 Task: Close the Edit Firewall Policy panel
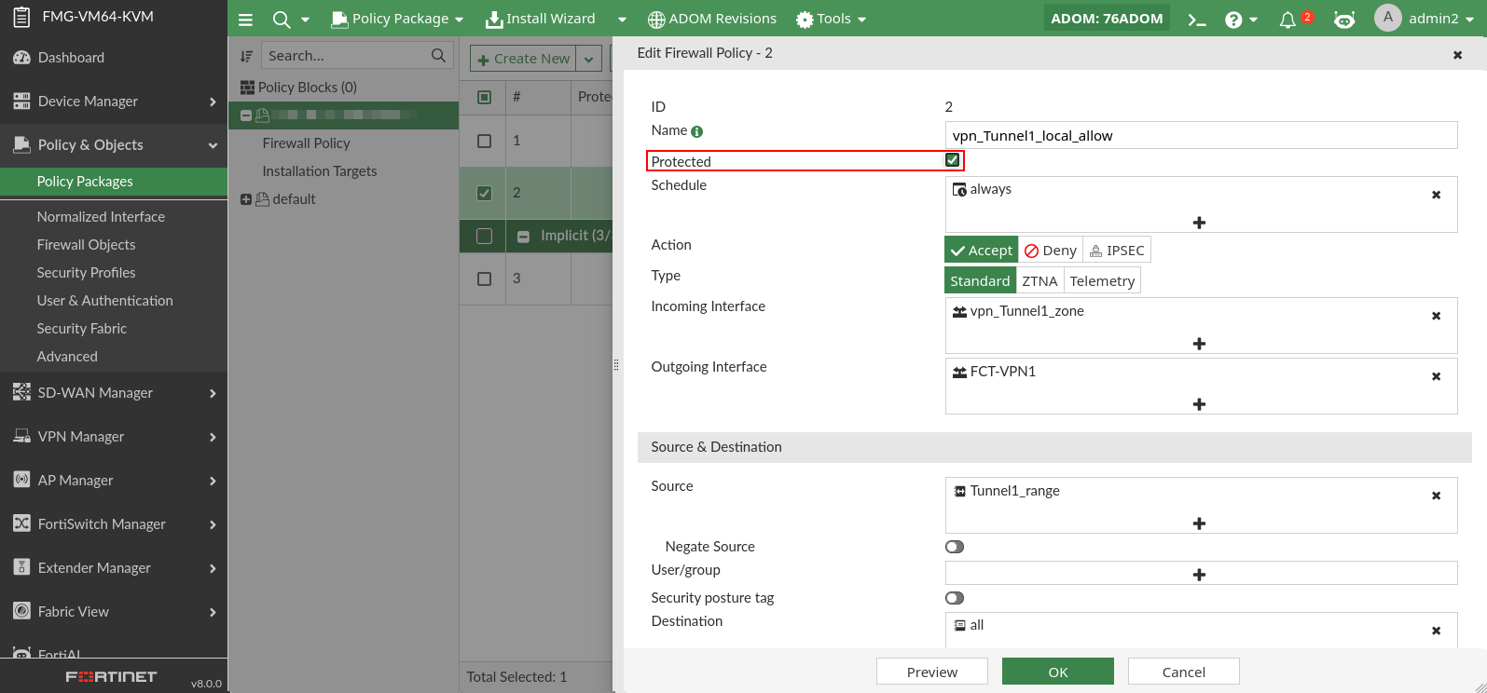[1458, 55]
